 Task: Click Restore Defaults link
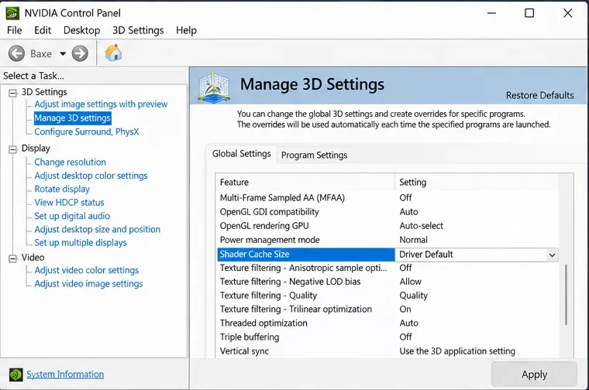[539, 96]
